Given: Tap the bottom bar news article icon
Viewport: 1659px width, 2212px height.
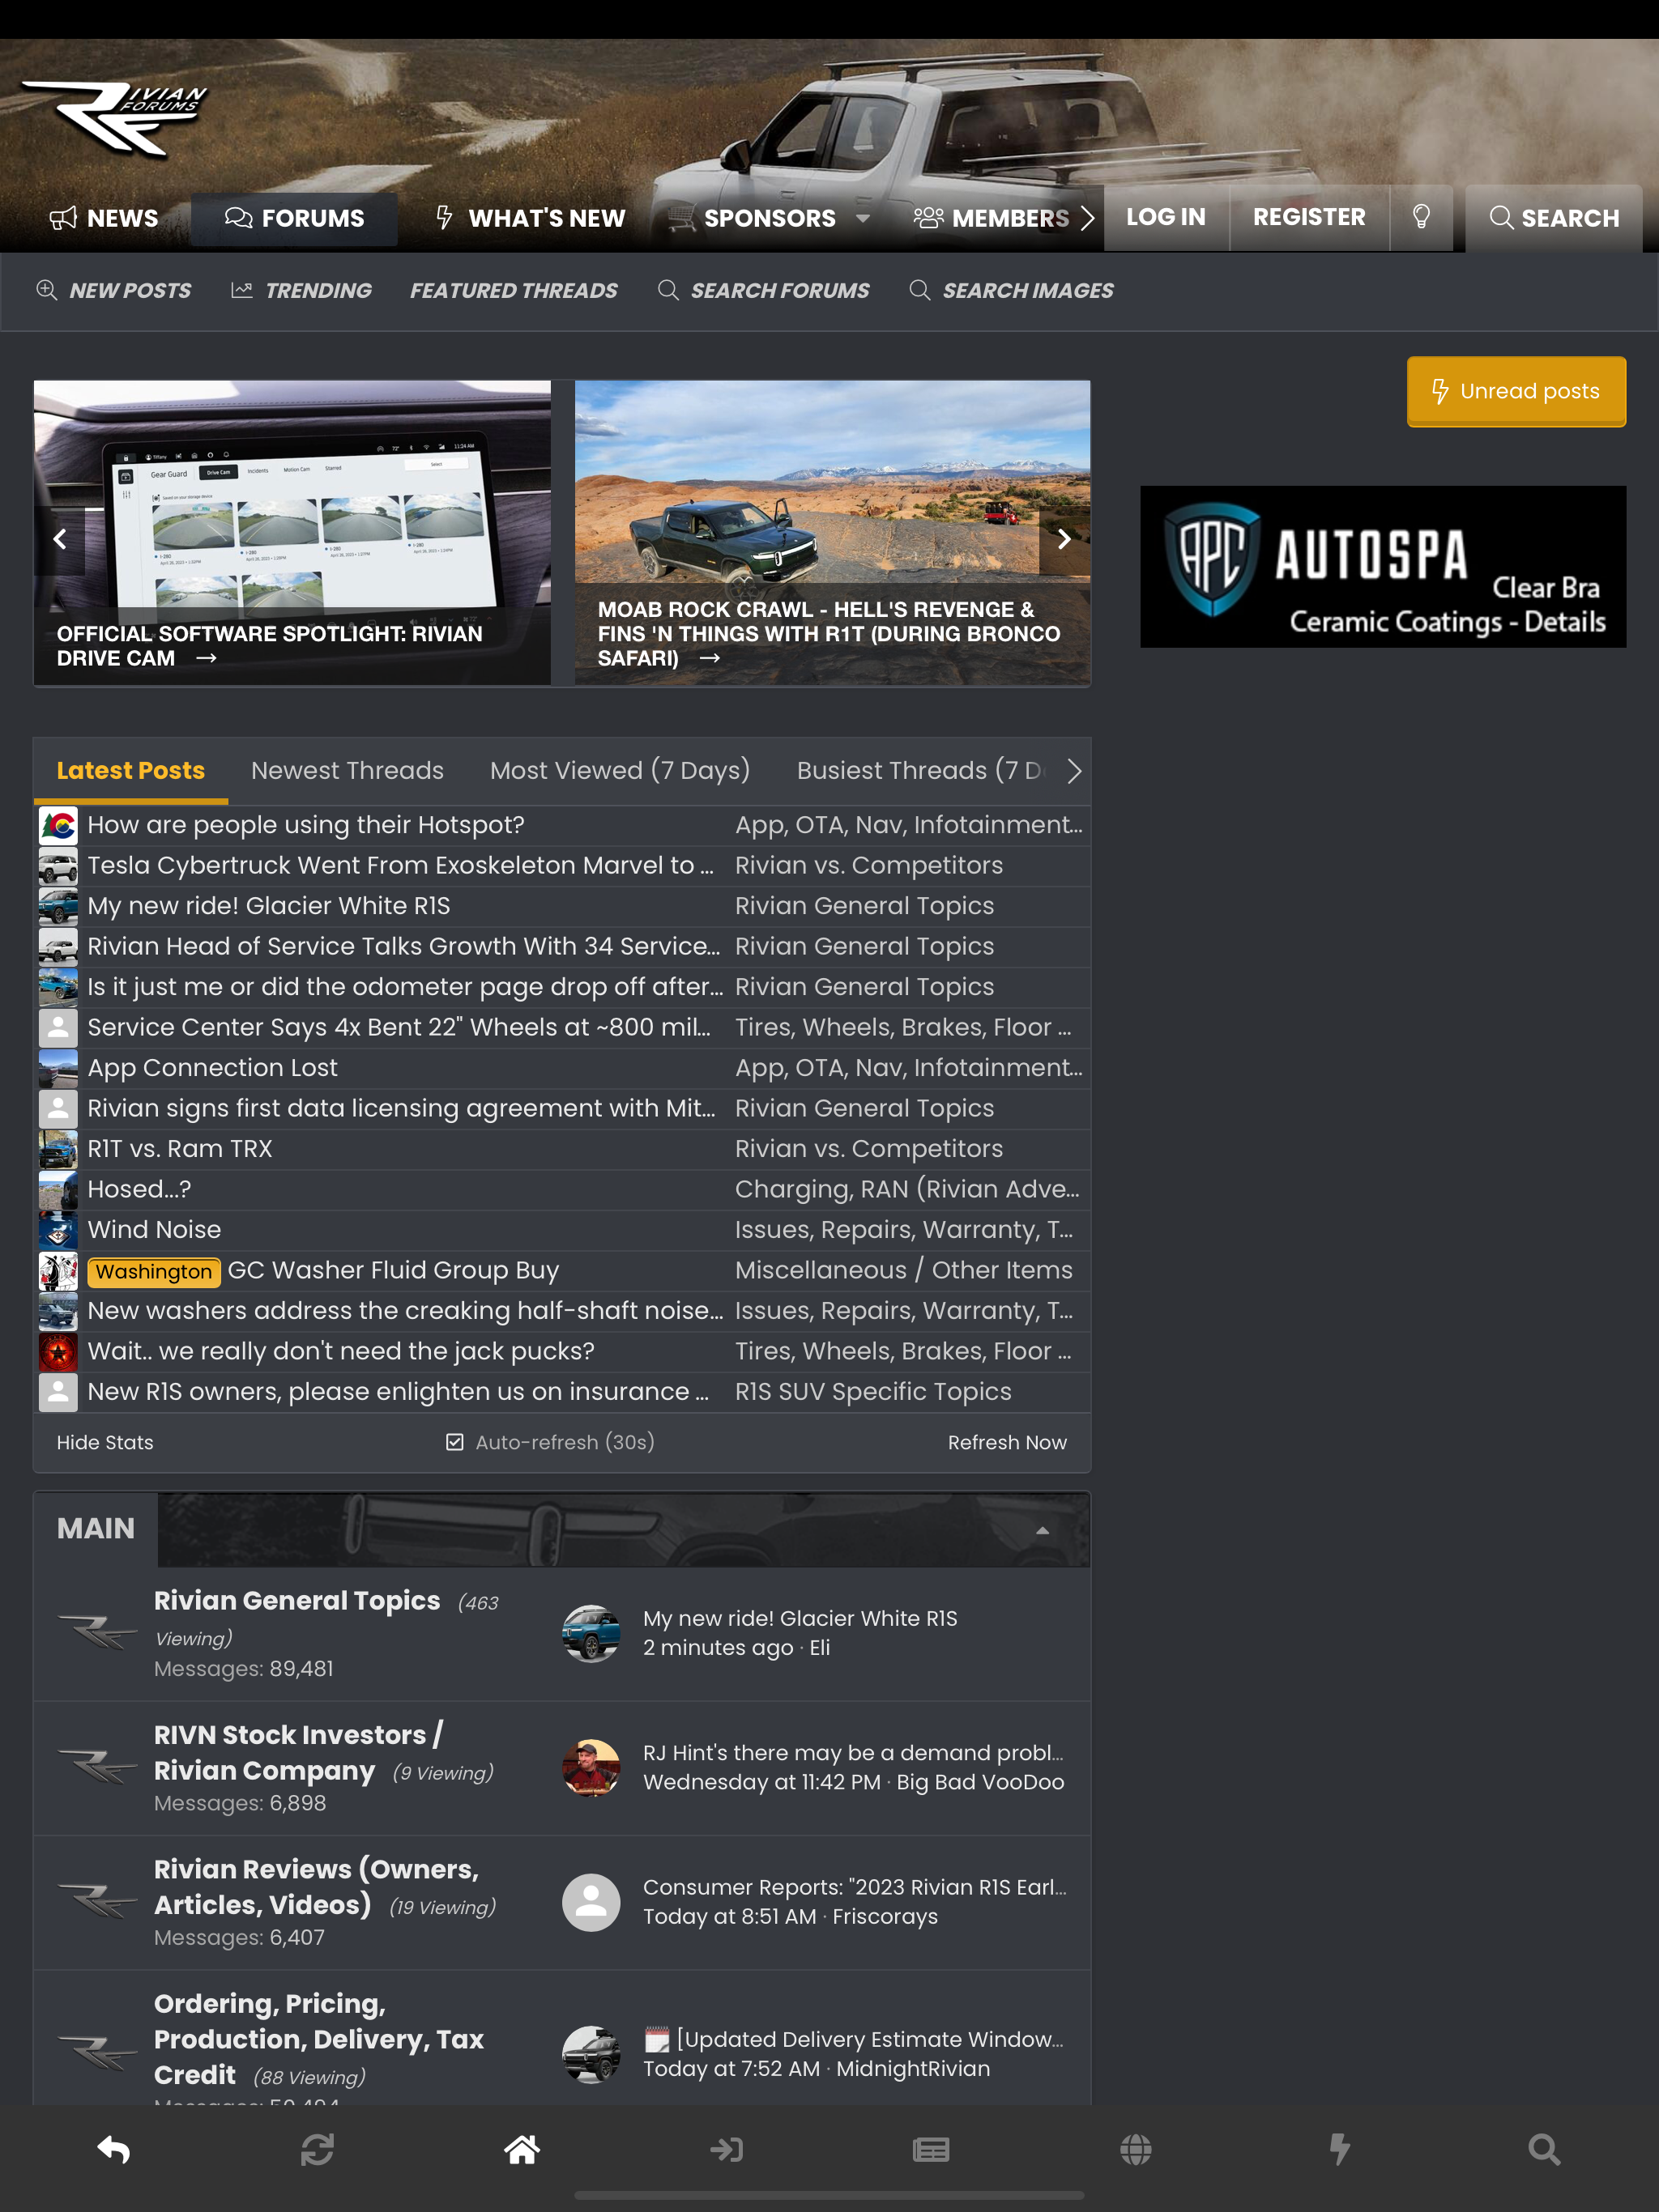Looking at the screenshot, I should click(931, 2149).
